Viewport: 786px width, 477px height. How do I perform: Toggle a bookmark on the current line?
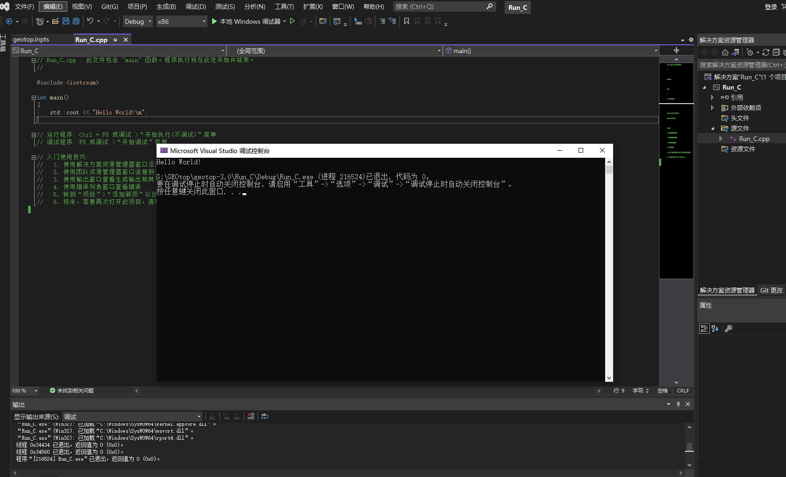click(x=407, y=21)
